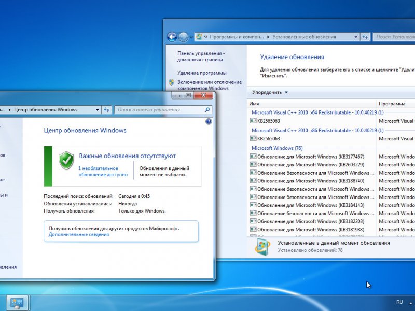Viewport: 415px width, 311px height.
Task: Click 'Установлено обновлений: 78' status text
Action: coord(310,250)
